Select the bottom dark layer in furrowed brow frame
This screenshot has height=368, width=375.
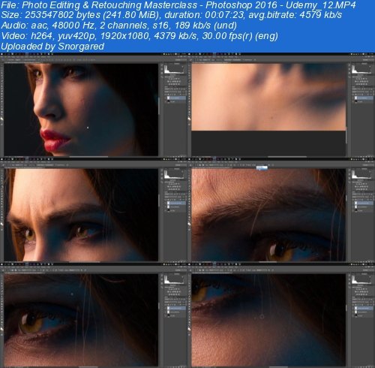pyautogui.click(x=176, y=210)
